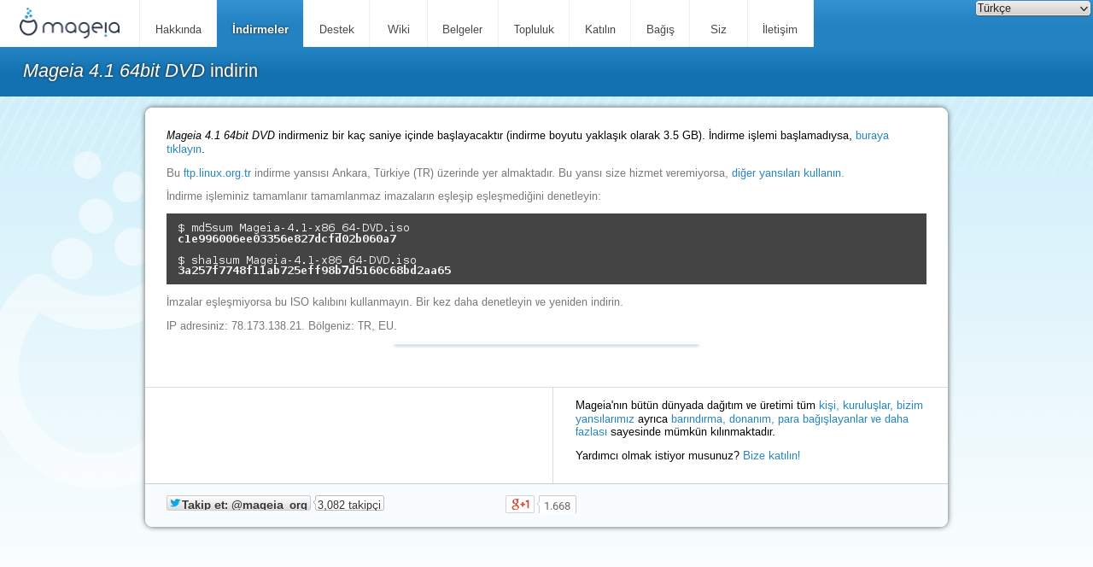
Task: Click the 1.668 Google plus count
Action: pos(557,505)
